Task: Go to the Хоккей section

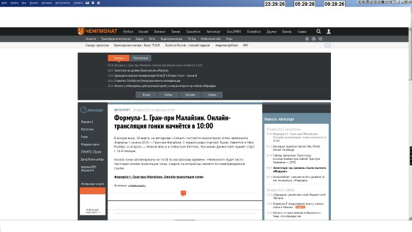Action: click(x=143, y=32)
